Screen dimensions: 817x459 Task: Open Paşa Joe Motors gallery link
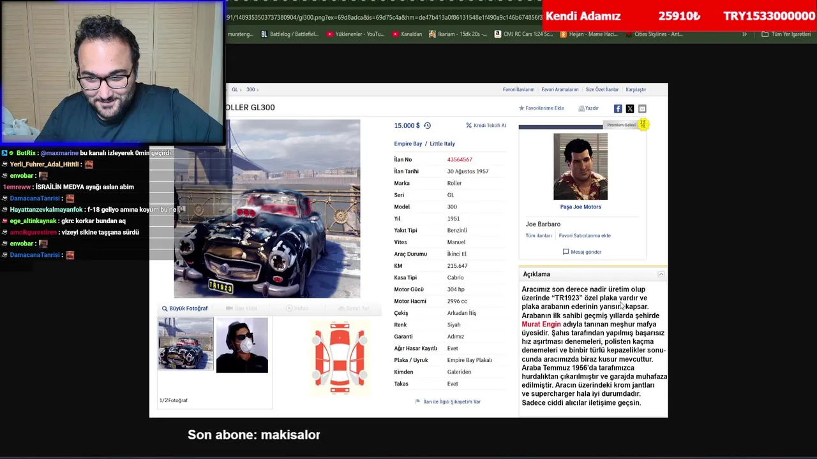click(580, 207)
